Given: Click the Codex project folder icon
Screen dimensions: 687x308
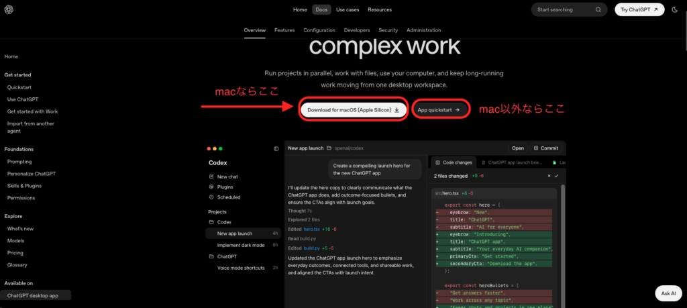Looking at the screenshot, I should point(211,222).
